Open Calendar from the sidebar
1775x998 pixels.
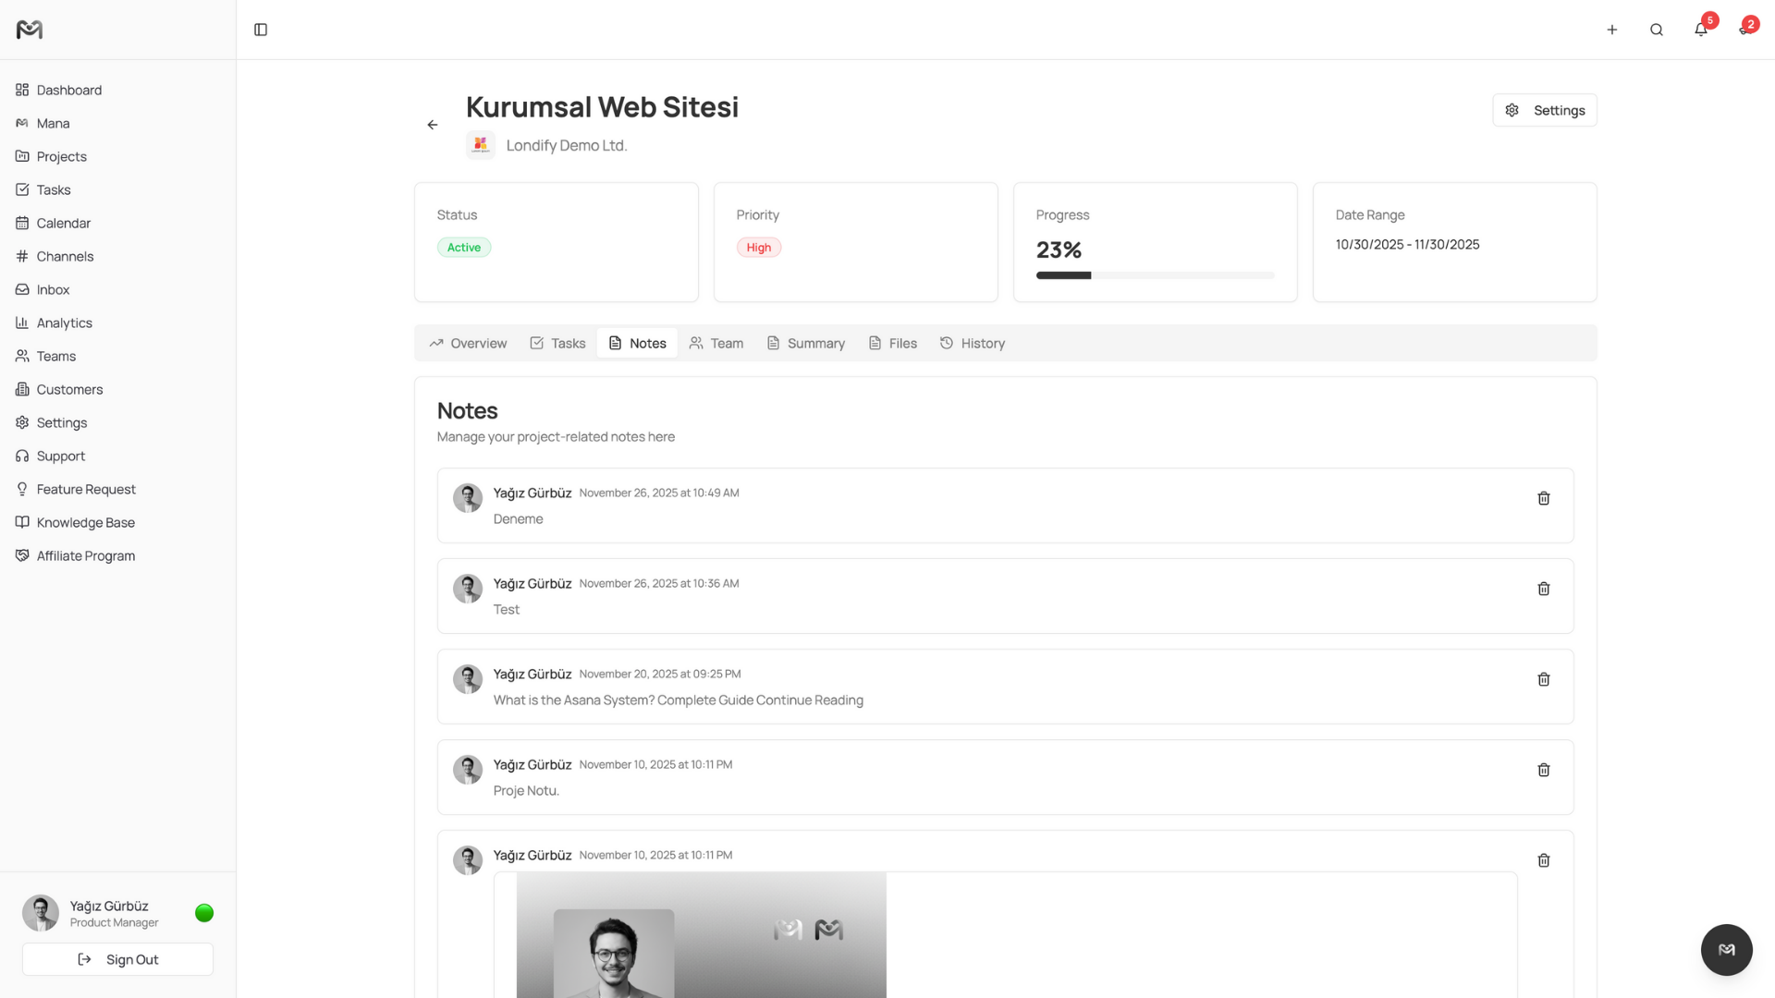point(63,223)
